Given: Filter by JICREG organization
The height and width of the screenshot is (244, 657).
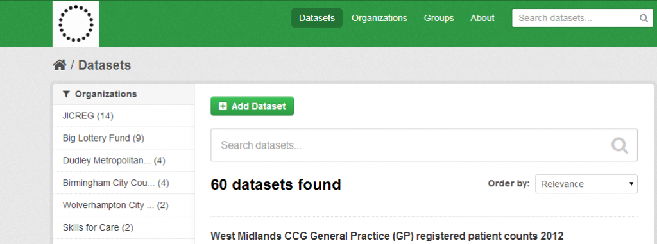Looking at the screenshot, I should point(124,116).
